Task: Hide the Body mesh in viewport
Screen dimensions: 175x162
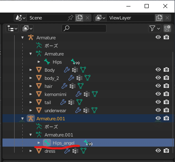Action: pos(158,70)
